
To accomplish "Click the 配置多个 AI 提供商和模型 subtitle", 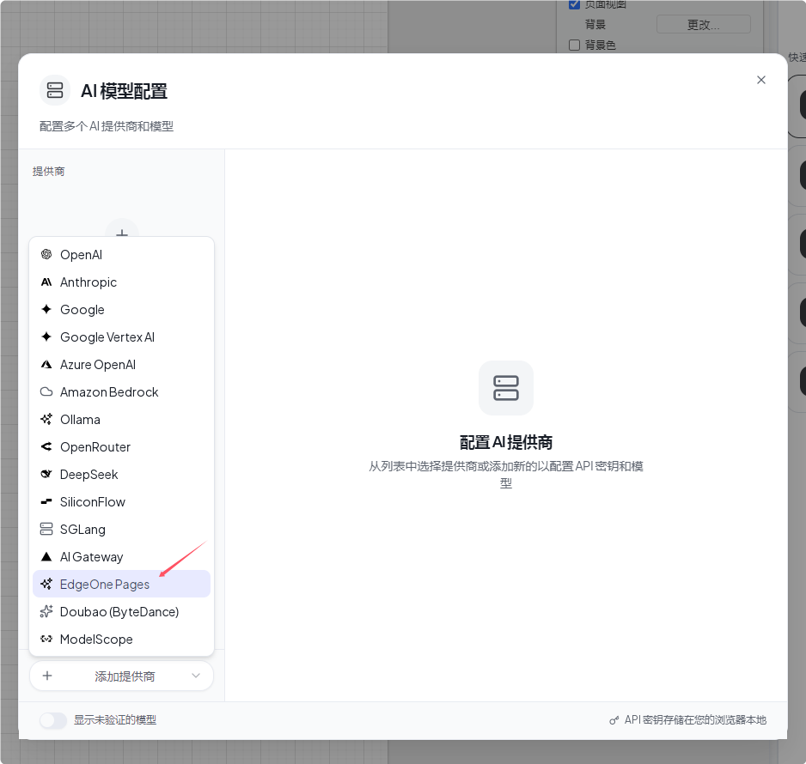I will (107, 126).
